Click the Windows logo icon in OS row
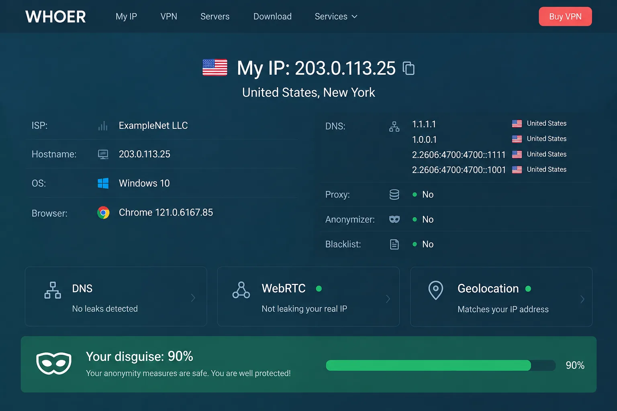 (103, 183)
